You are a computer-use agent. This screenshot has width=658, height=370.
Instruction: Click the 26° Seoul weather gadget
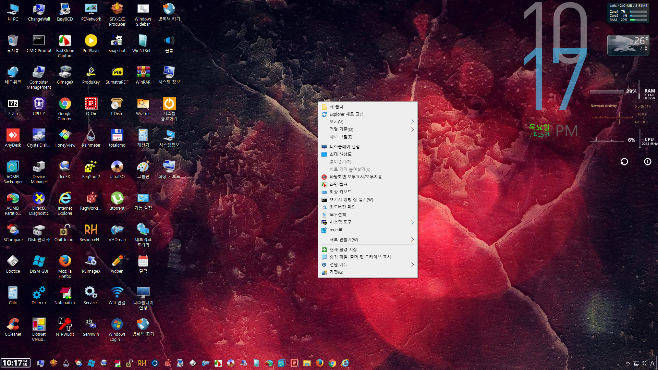[628, 45]
